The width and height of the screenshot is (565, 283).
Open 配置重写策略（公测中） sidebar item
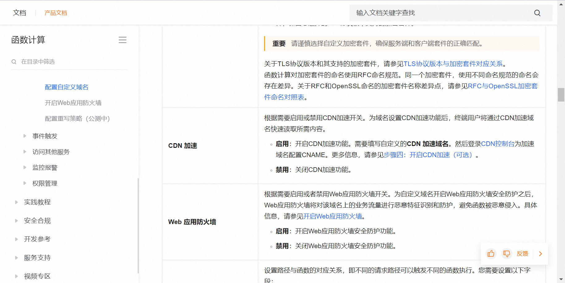pyautogui.click(x=77, y=119)
